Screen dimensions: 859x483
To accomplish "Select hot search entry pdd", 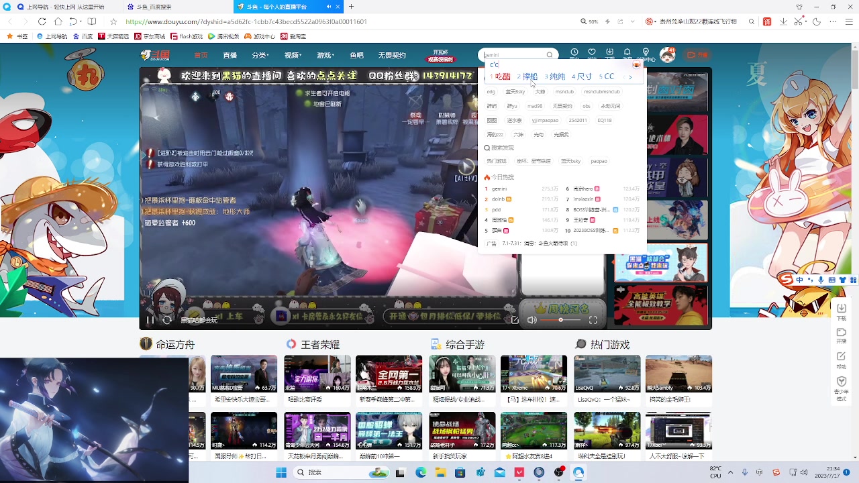I will click(496, 210).
